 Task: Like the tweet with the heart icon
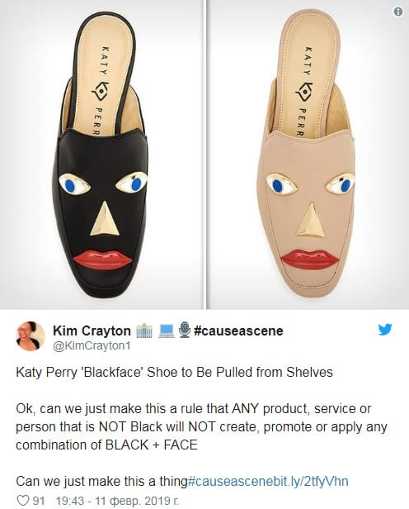pyautogui.click(x=22, y=500)
